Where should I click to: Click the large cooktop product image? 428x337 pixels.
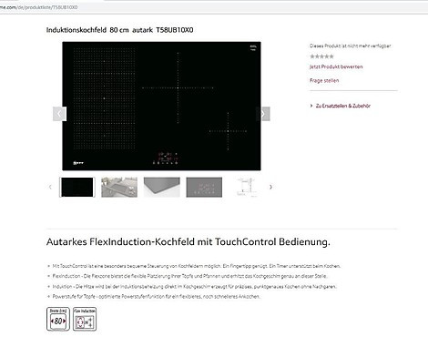161,106
